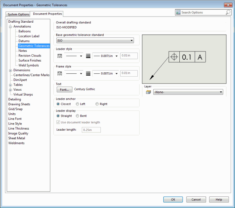Select Virtual Sharps in the tree
The width and height of the screenshot is (235, 208).
[x=23, y=94]
